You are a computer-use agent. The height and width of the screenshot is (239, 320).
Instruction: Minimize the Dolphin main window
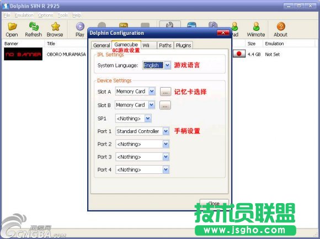coord(289,6)
